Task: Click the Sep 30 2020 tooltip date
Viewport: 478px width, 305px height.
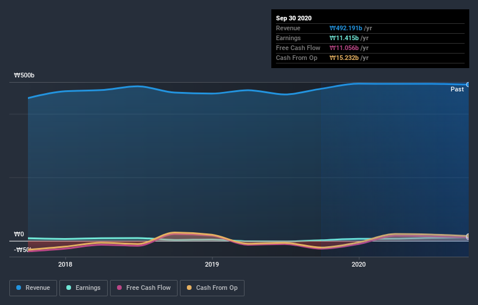Action: (293, 18)
